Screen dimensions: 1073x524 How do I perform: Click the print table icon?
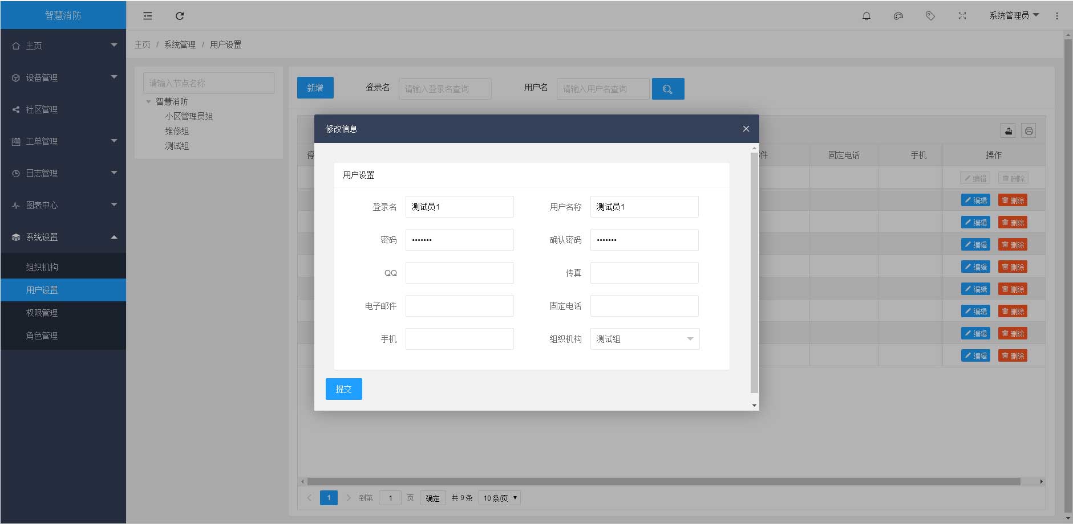(1029, 131)
